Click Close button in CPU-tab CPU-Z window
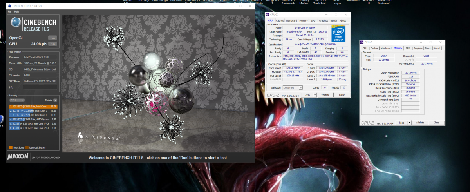The height and width of the screenshot is (192, 470). (342, 95)
